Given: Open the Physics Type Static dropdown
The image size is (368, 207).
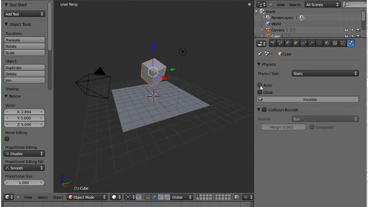Looking at the screenshot, I should 325,74.
